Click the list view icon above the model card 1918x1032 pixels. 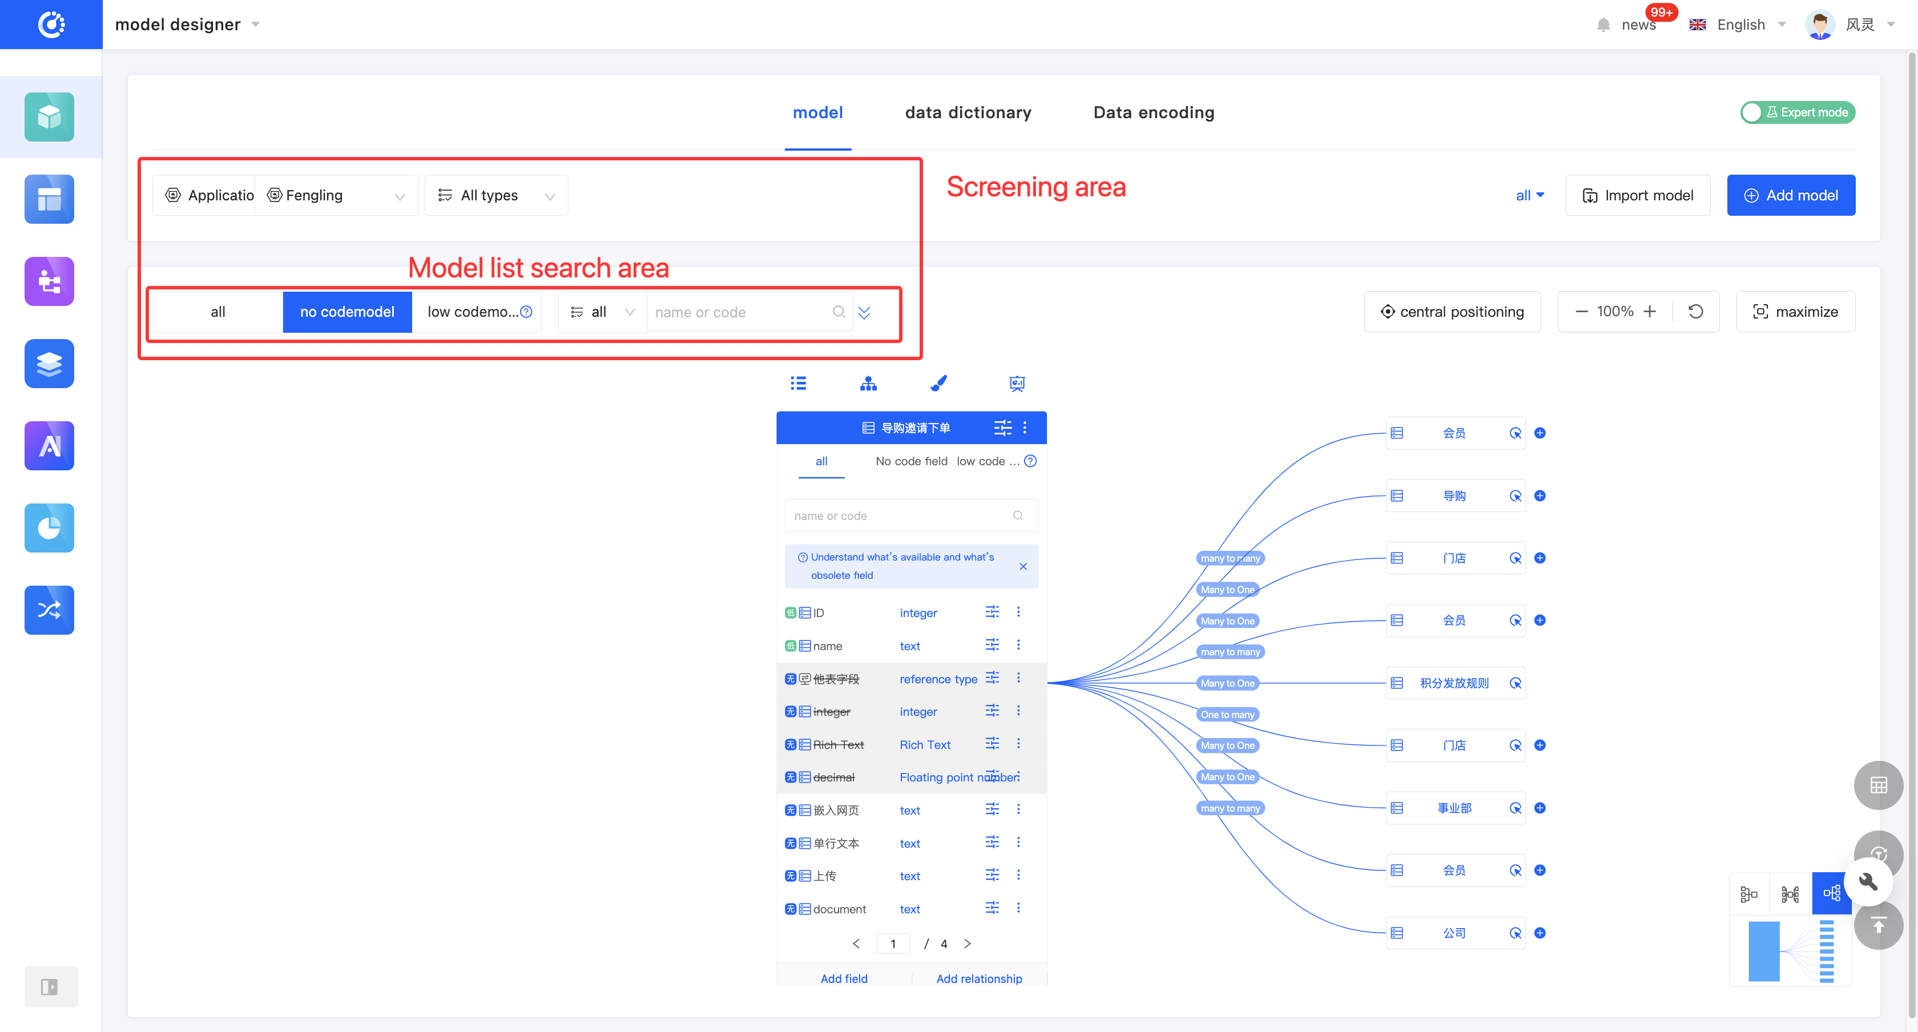798,384
